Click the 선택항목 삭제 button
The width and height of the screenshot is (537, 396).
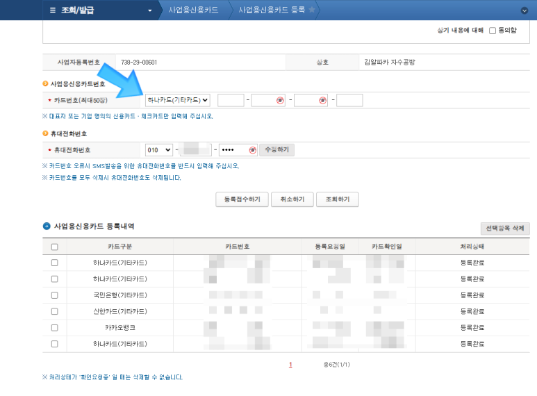[x=505, y=228]
